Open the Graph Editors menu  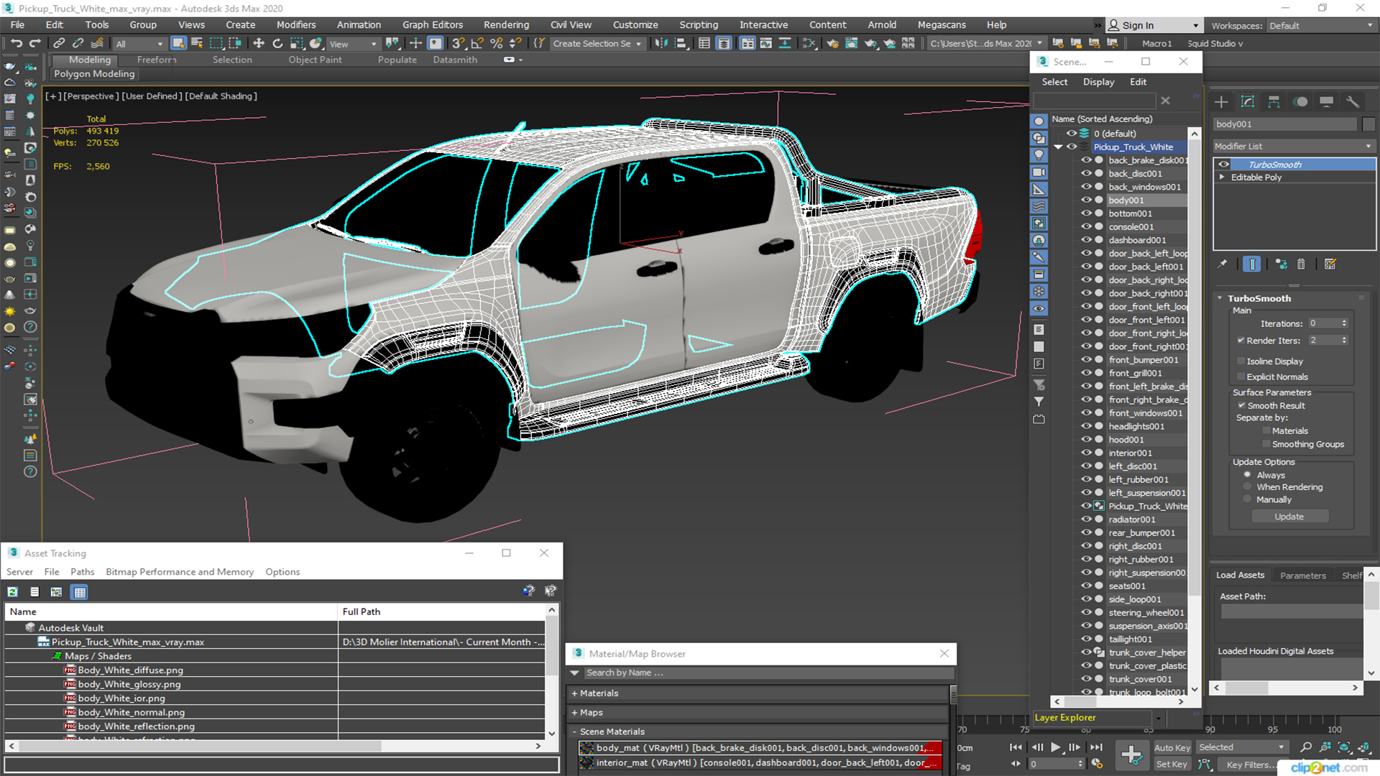[433, 25]
